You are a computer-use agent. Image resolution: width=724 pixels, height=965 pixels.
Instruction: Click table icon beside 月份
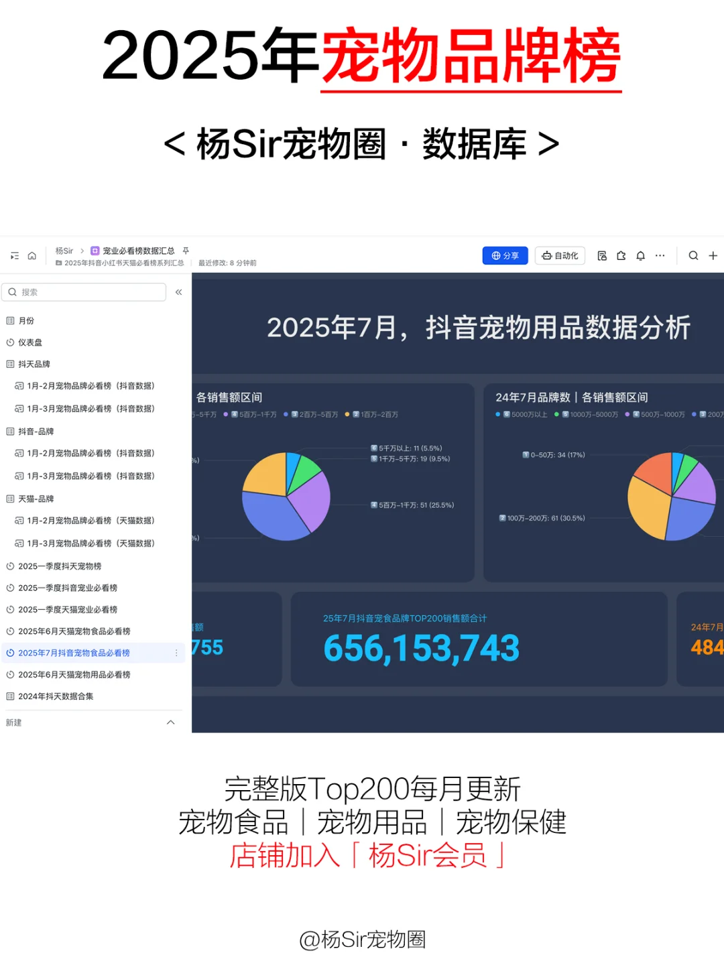[10, 321]
